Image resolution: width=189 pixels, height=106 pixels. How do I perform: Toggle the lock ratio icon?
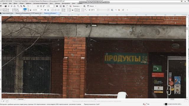[30, 10]
